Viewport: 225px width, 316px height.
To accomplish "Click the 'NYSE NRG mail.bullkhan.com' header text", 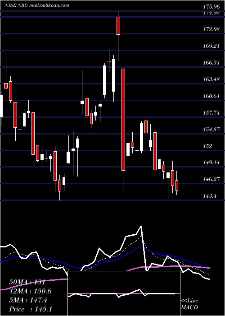I will point(37,5).
